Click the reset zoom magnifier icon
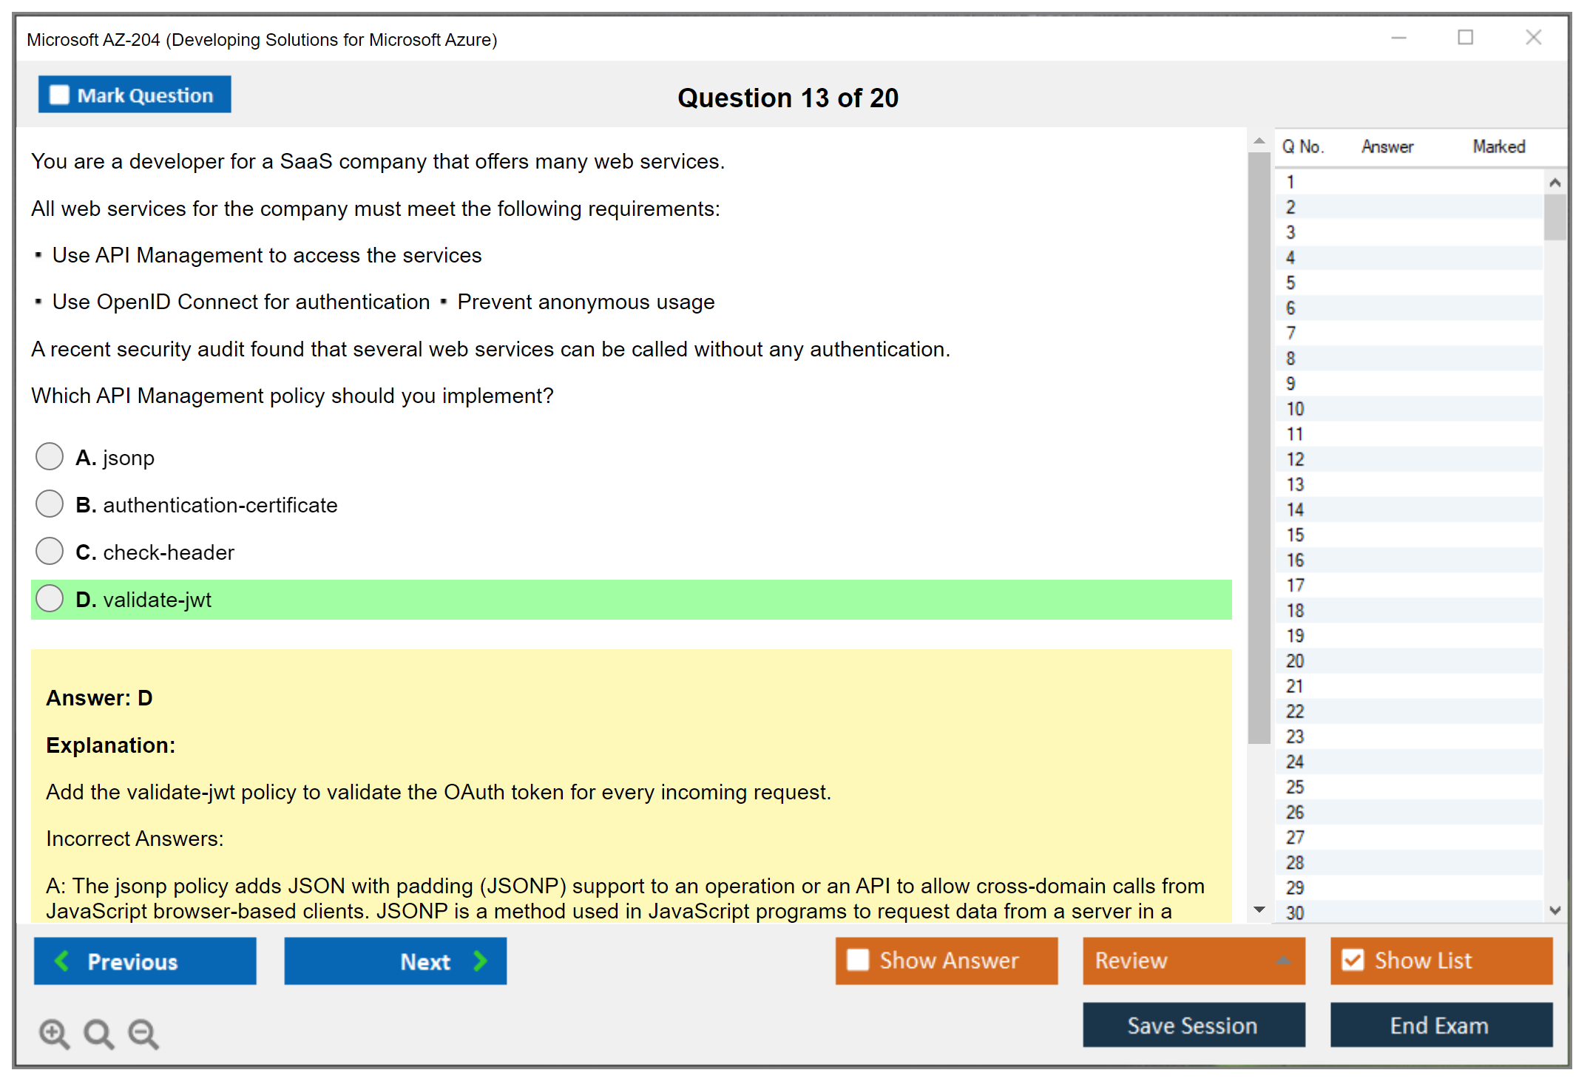This screenshot has height=1087, width=1590. pyautogui.click(x=98, y=1033)
